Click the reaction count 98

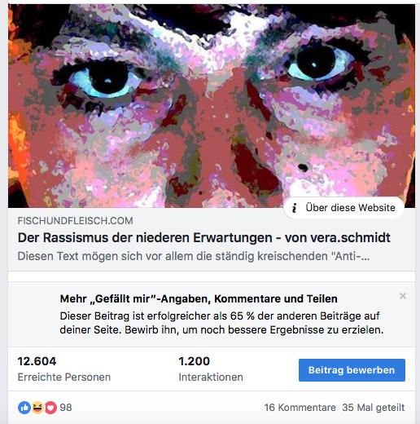tap(66, 408)
